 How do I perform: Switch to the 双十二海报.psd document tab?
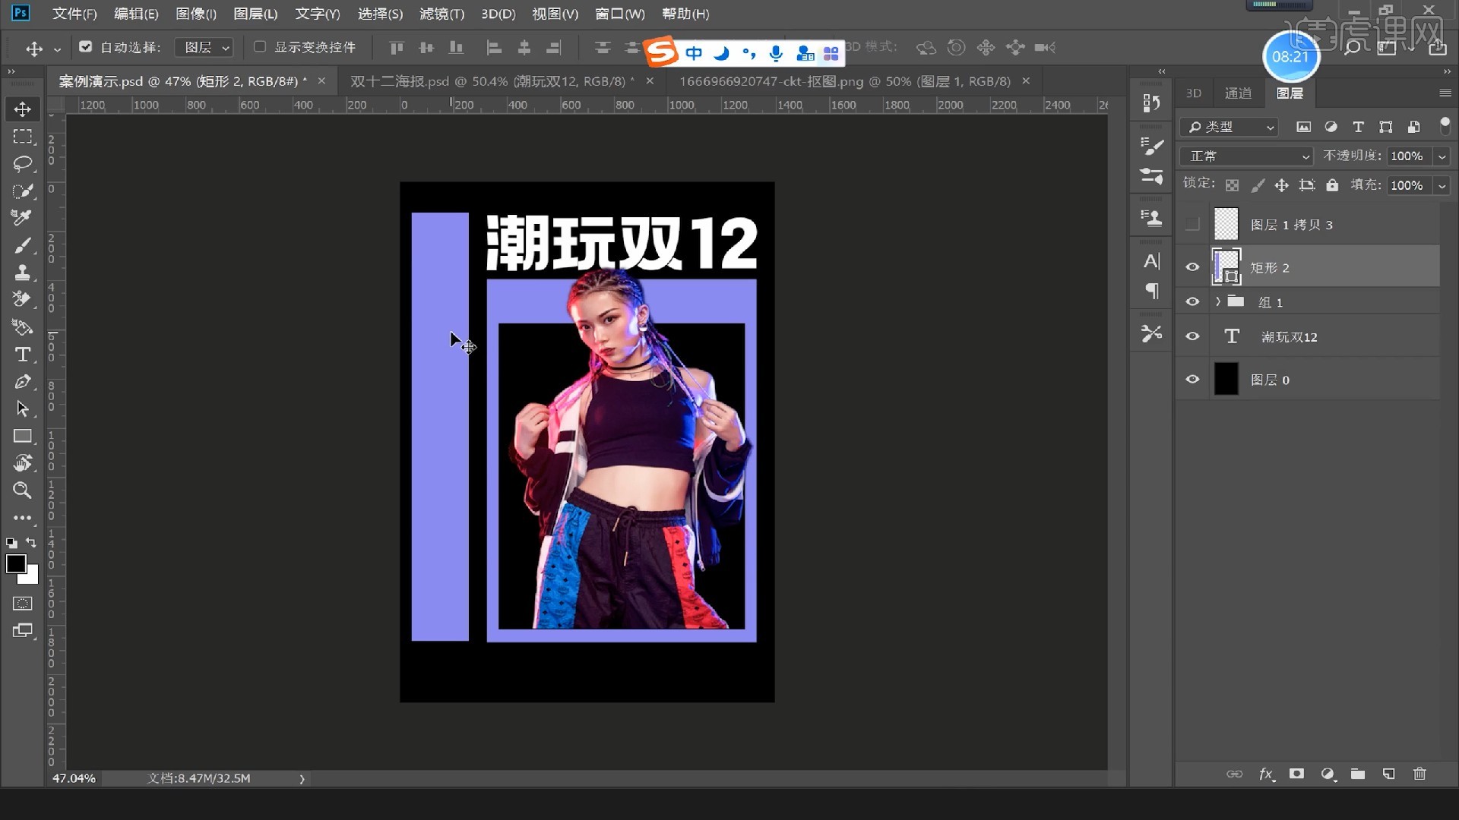492,81
